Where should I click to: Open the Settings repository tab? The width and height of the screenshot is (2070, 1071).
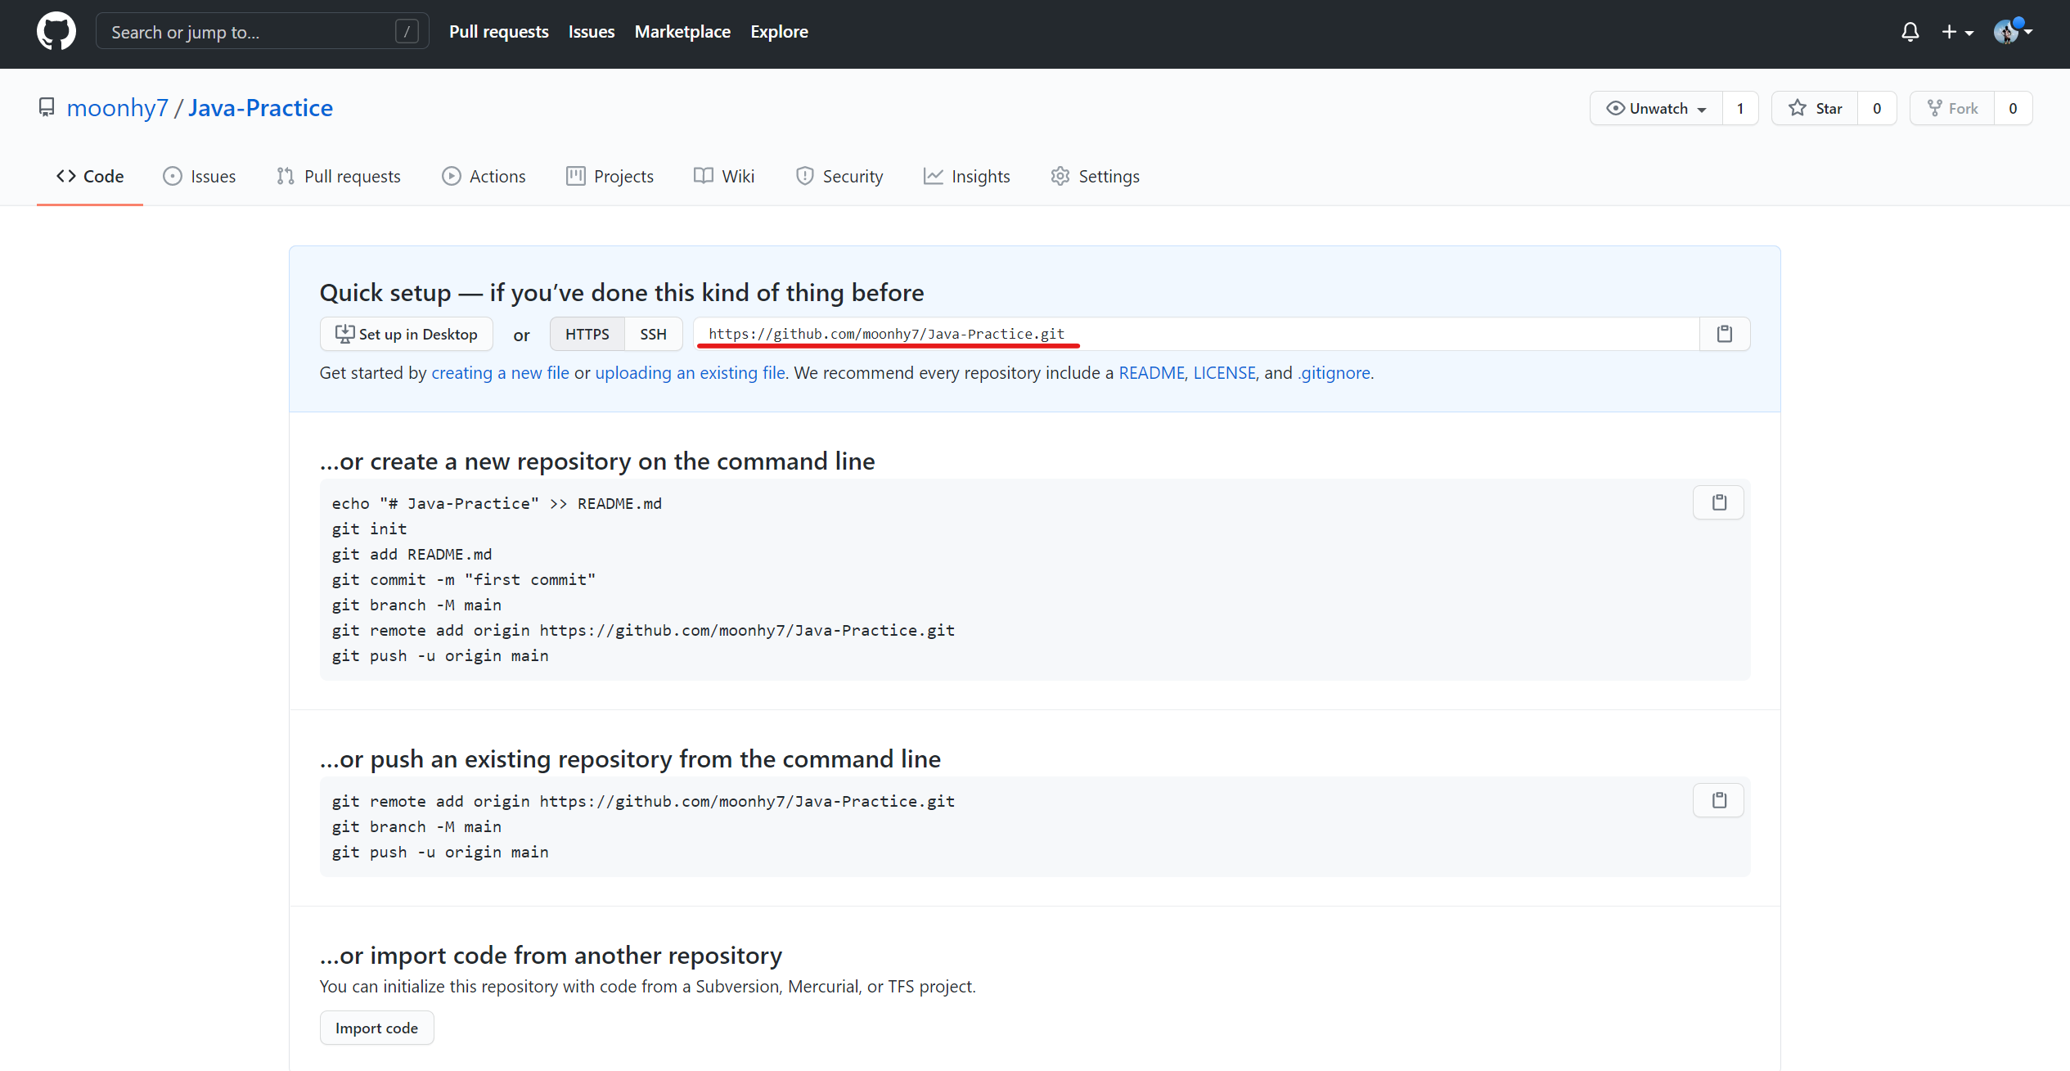[1095, 176]
